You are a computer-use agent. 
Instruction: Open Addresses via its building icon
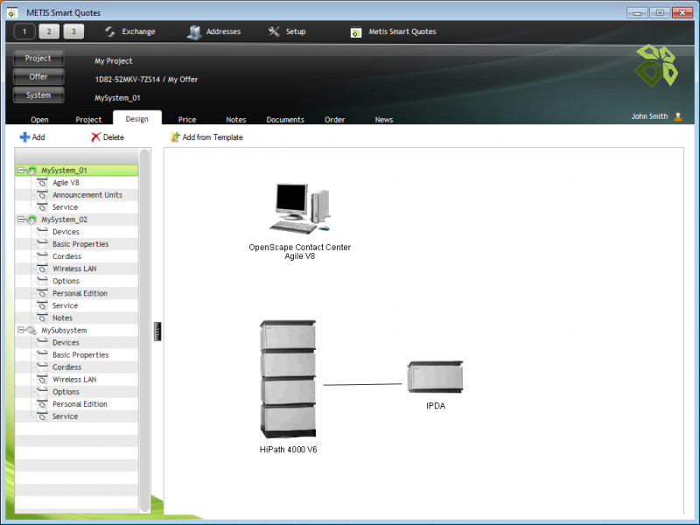coord(194,31)
